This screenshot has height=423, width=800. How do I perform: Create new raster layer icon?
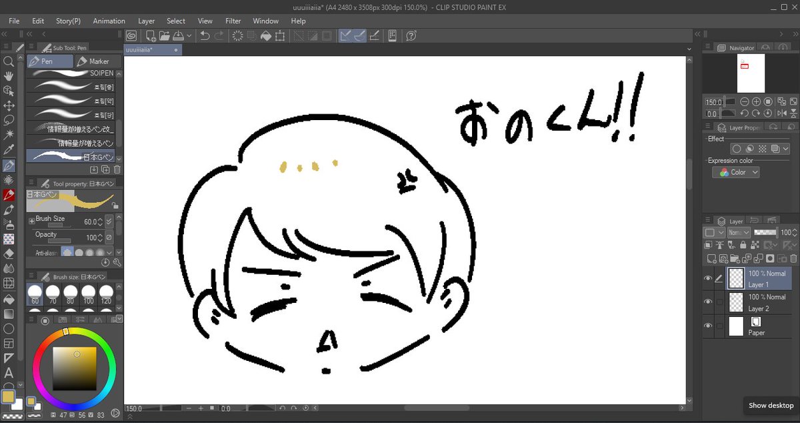(x=711, y=258)
